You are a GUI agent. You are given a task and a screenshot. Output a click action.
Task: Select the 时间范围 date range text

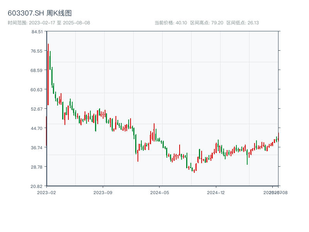tap(49, 23)
